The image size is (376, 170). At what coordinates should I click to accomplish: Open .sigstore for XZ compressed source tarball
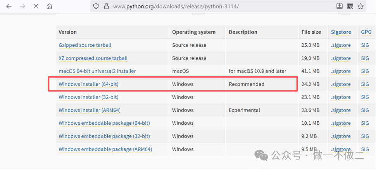341,58
